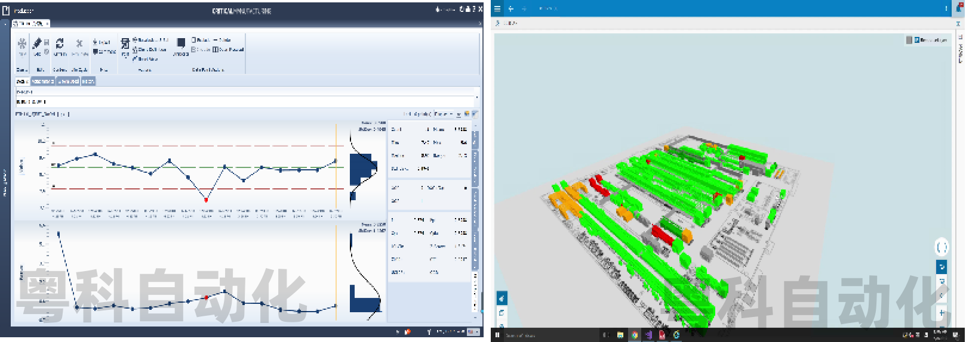This screenshot has width=966, height=342.
Task: Open Chrome from the Windows taskbar
Action: (635, 335)
